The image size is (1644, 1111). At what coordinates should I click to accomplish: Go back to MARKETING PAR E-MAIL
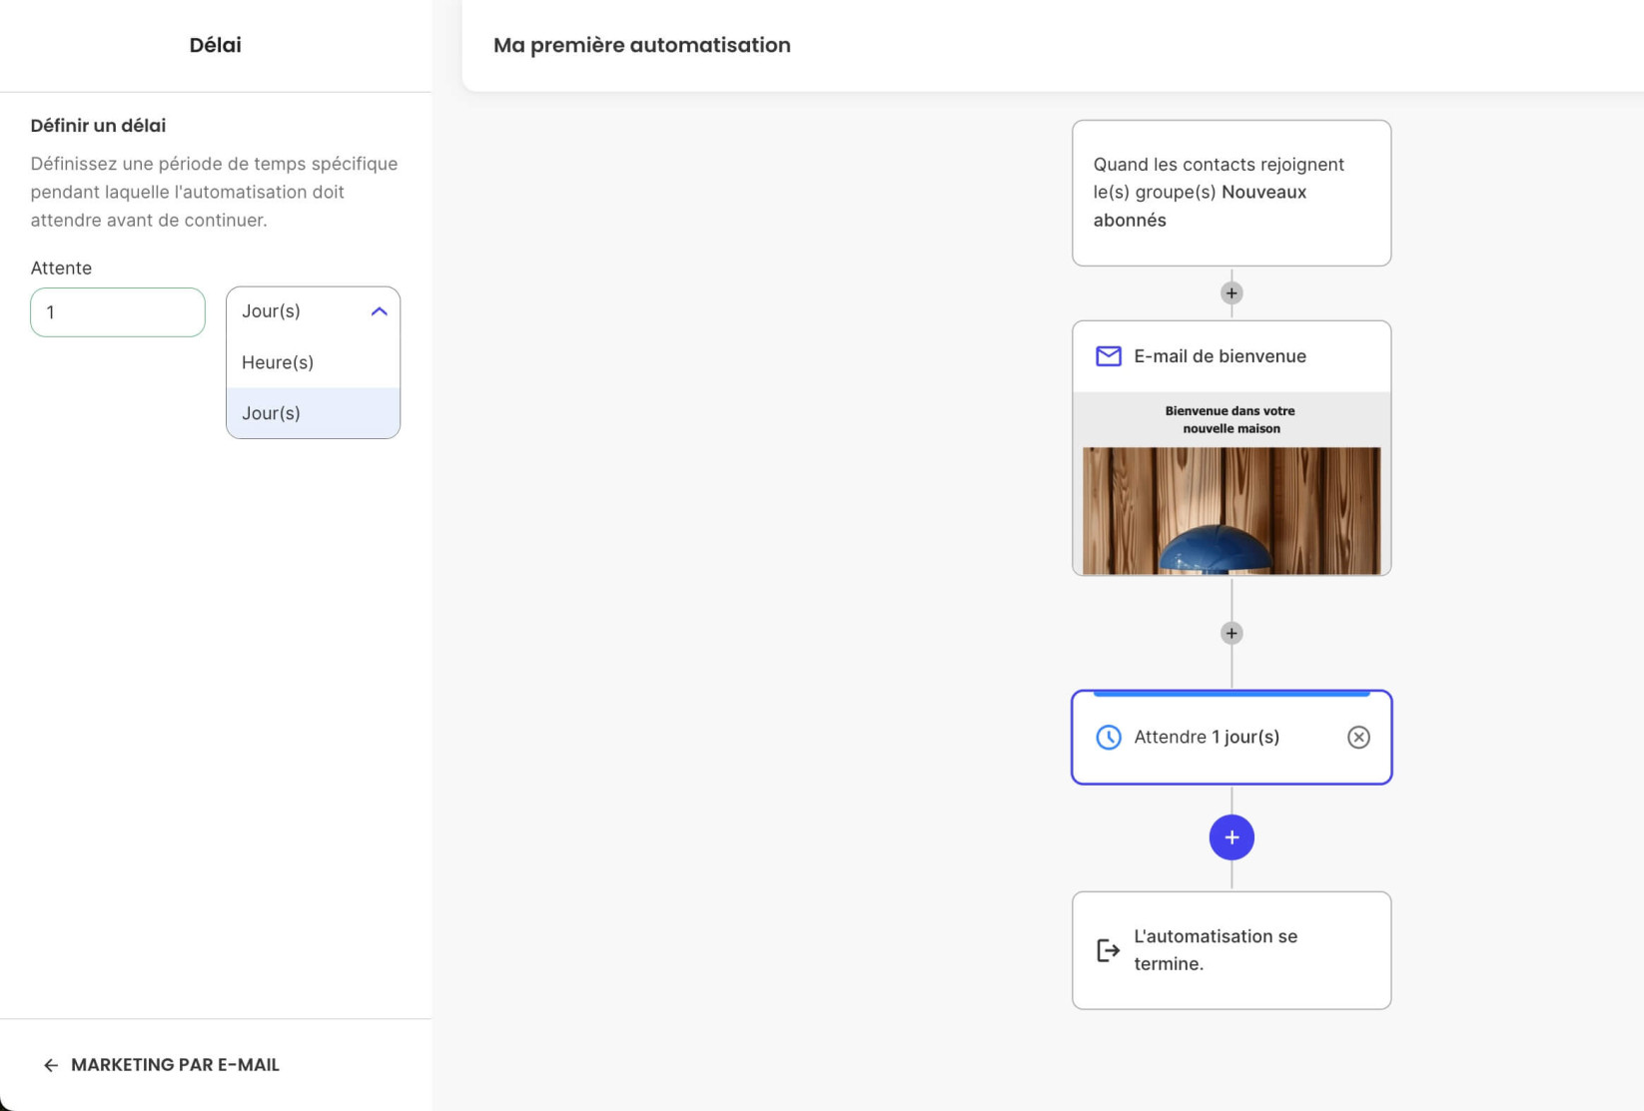click(x=162, y=1065)
